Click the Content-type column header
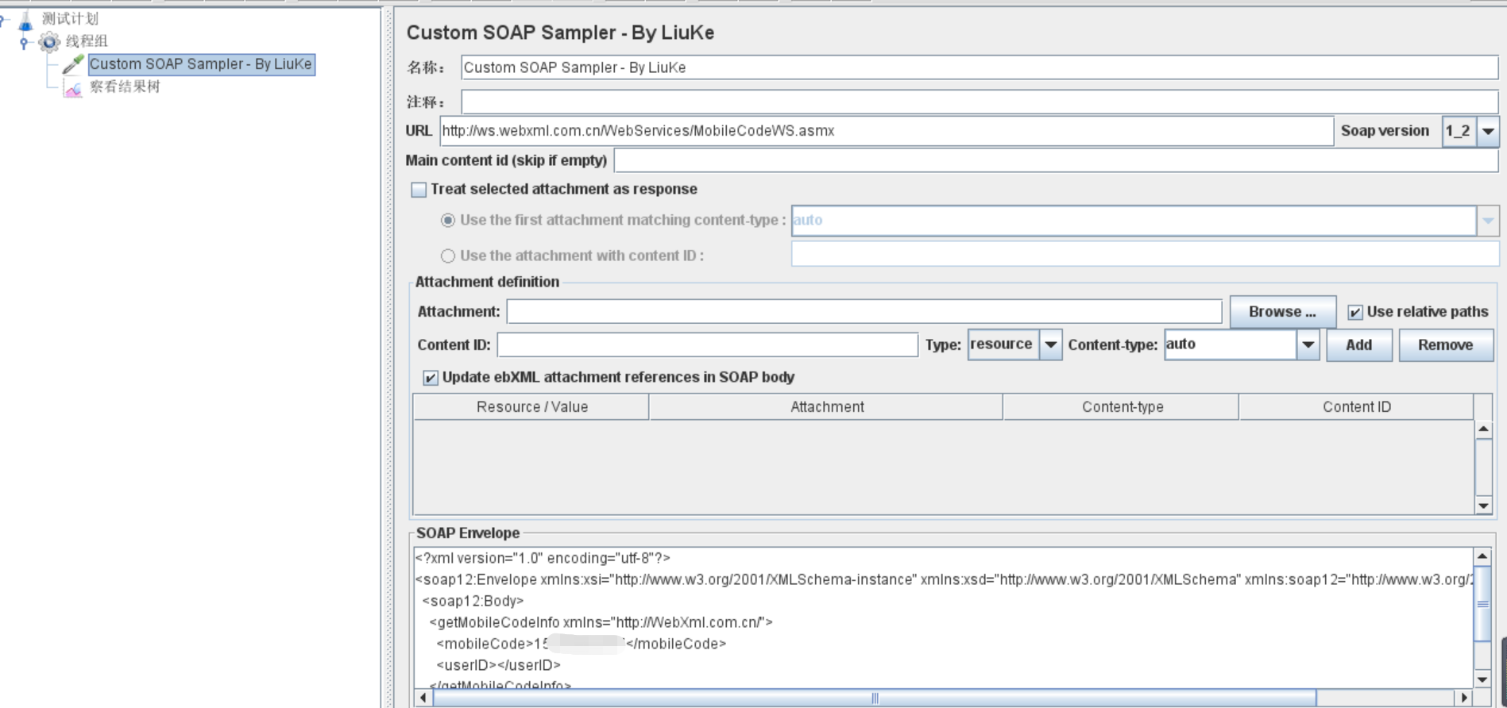The height and width of the screenshot is (708, 1507). pyautogui.click(x=1122, y=407)
